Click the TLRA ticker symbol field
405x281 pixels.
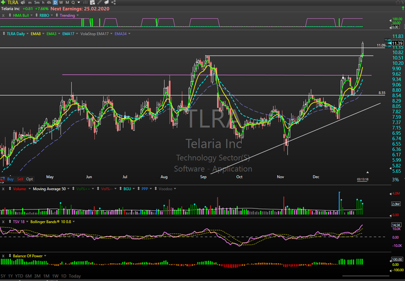coord(13,2)
